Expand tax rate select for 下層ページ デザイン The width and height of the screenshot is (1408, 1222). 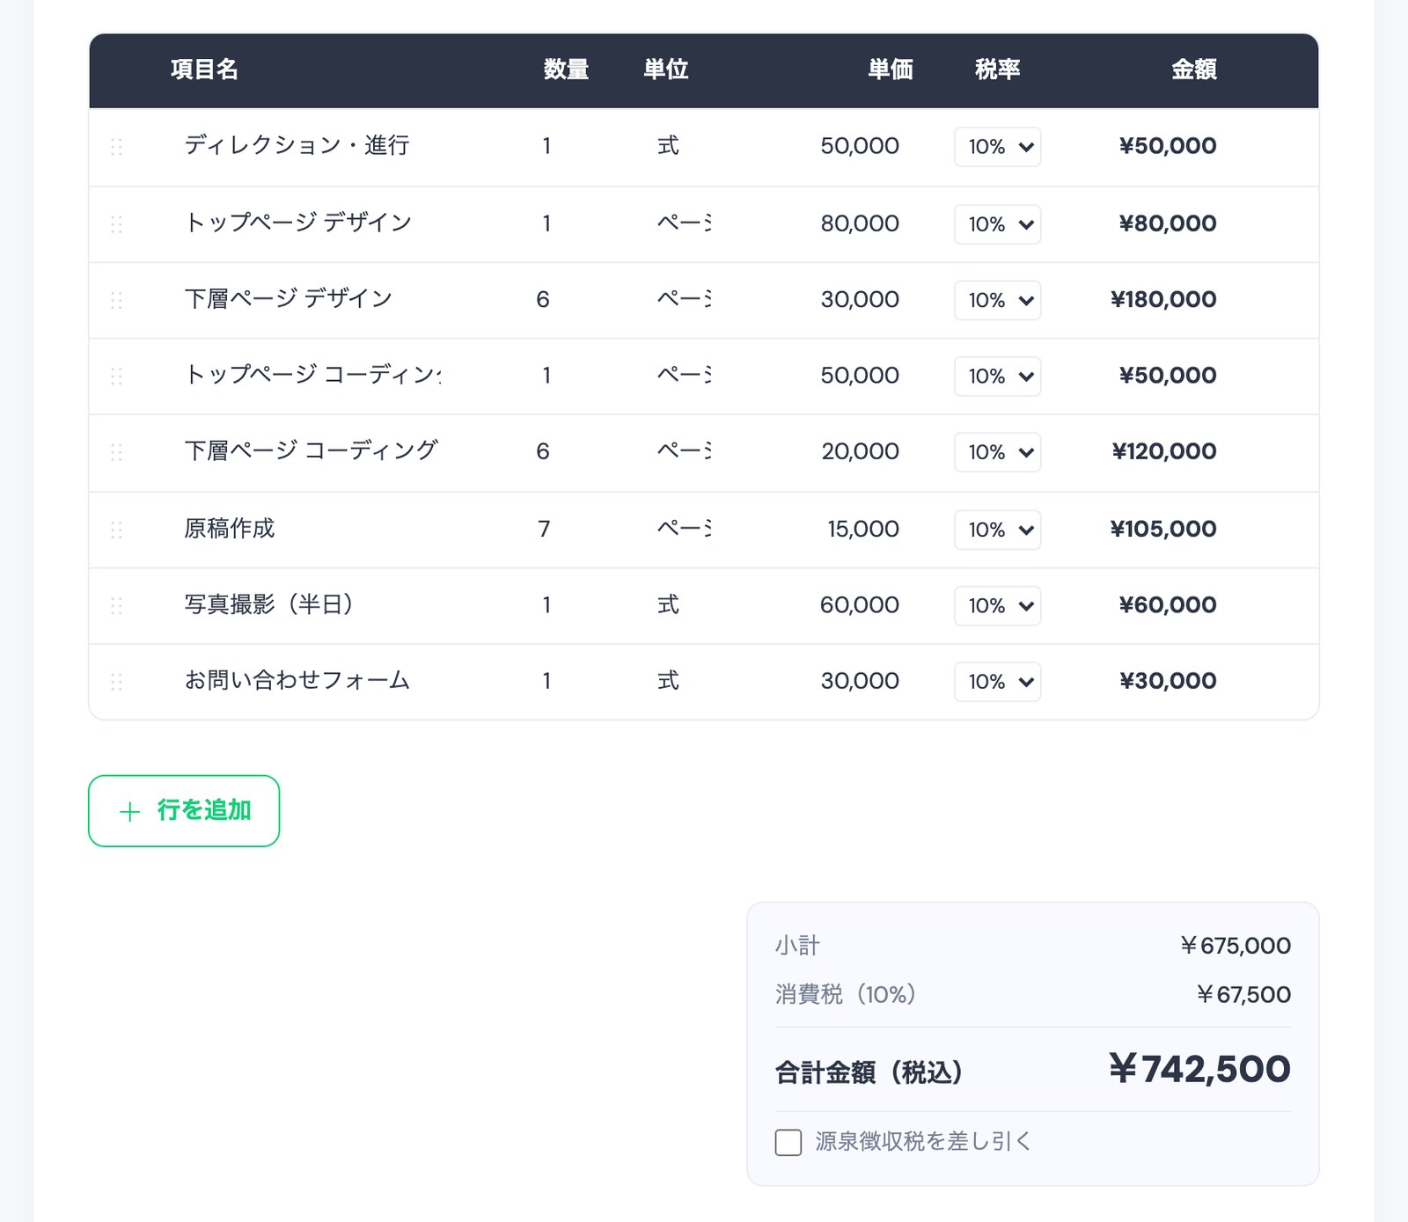(x=997, y=300)
